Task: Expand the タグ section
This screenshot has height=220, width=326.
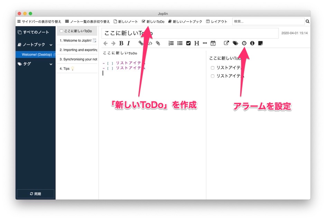Action: click(50, 64)
